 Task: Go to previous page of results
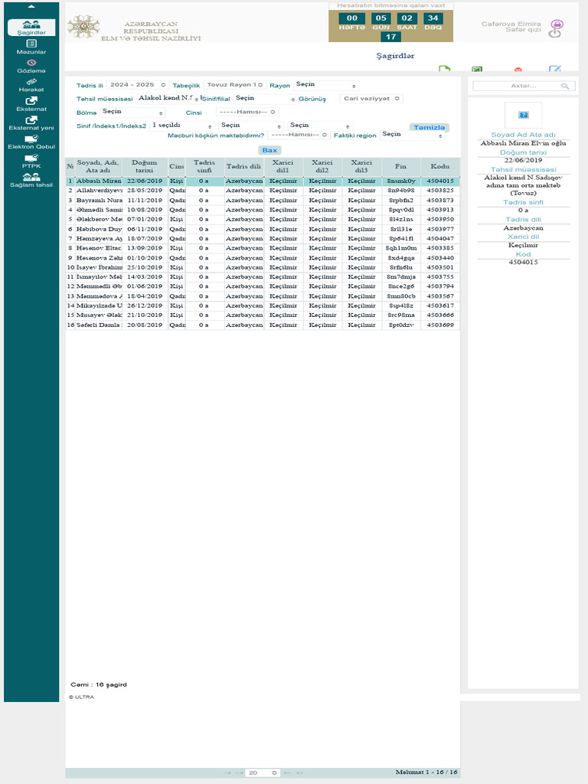[x=239, y=773]
